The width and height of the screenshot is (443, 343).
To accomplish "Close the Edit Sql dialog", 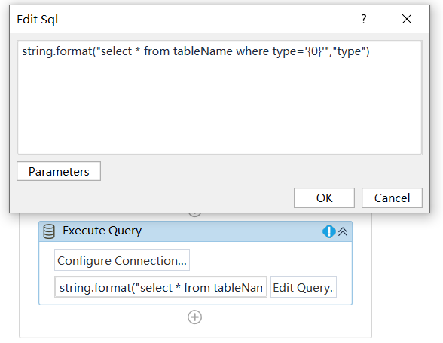I will click(x=407, y=20).
